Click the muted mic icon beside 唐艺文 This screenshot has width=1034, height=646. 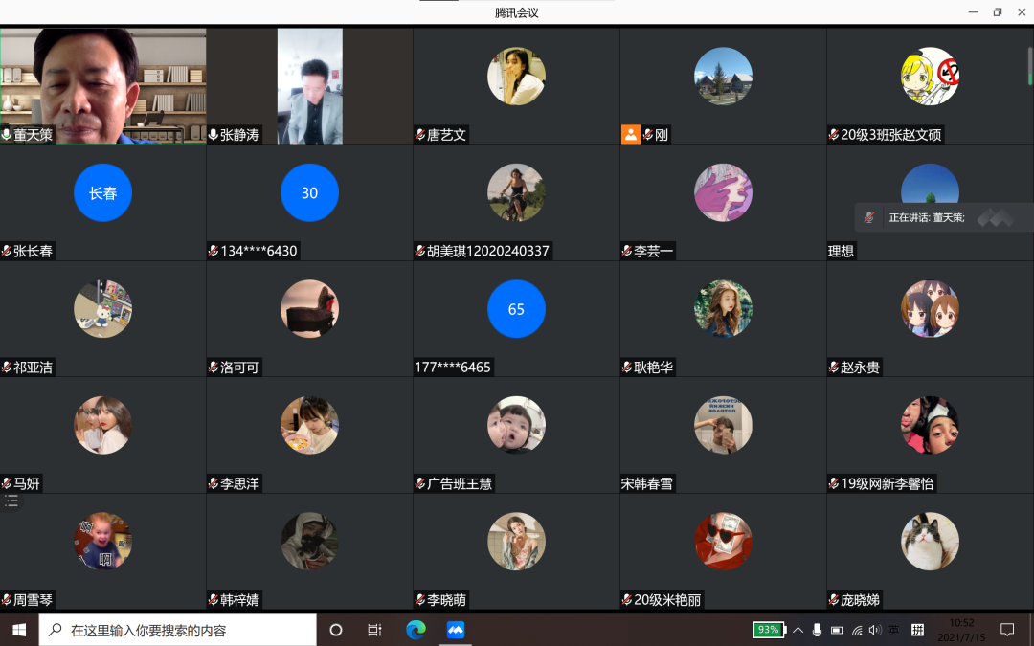tap(420, 135)
